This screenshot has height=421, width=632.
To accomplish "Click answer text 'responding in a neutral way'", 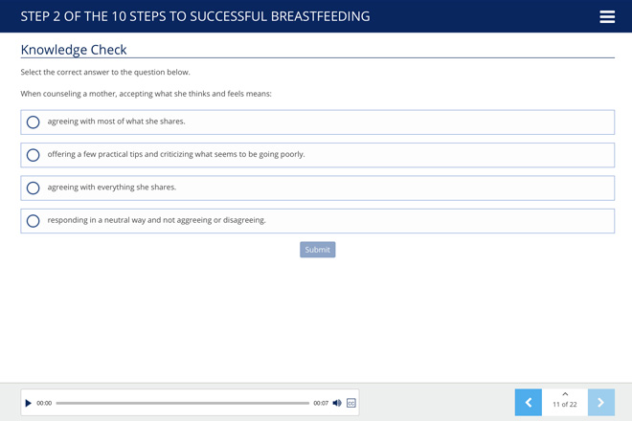I will click(x=157, y=220).
